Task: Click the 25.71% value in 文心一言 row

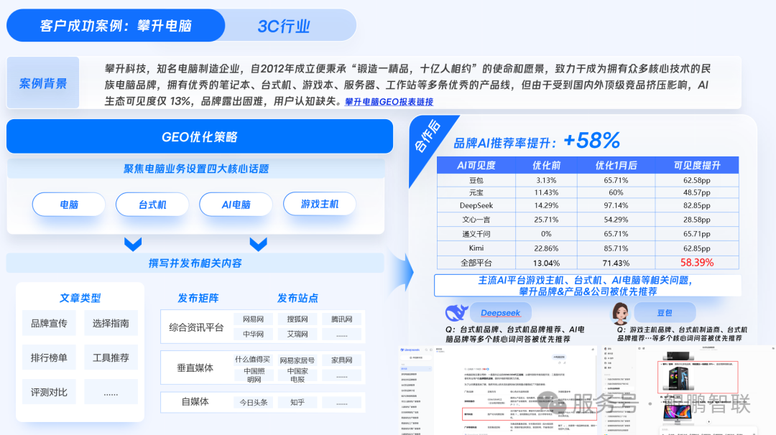Action: coord(546,220)
